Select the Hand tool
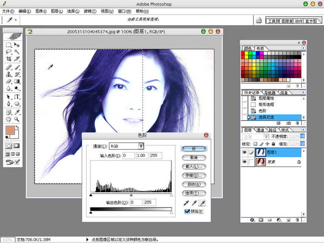324x243 pixels. 9,119
